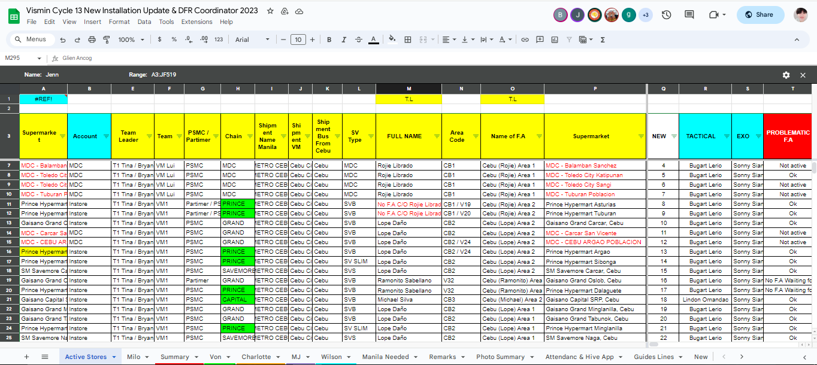Viewport: 817px width, 365px height.
Task: Decrease font size
Action: 283,39
